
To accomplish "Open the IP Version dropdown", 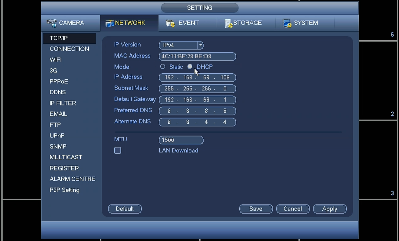I will point(200,45).
